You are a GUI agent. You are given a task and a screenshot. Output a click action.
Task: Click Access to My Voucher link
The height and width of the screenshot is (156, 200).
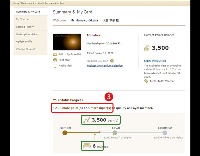pos(162,81)
